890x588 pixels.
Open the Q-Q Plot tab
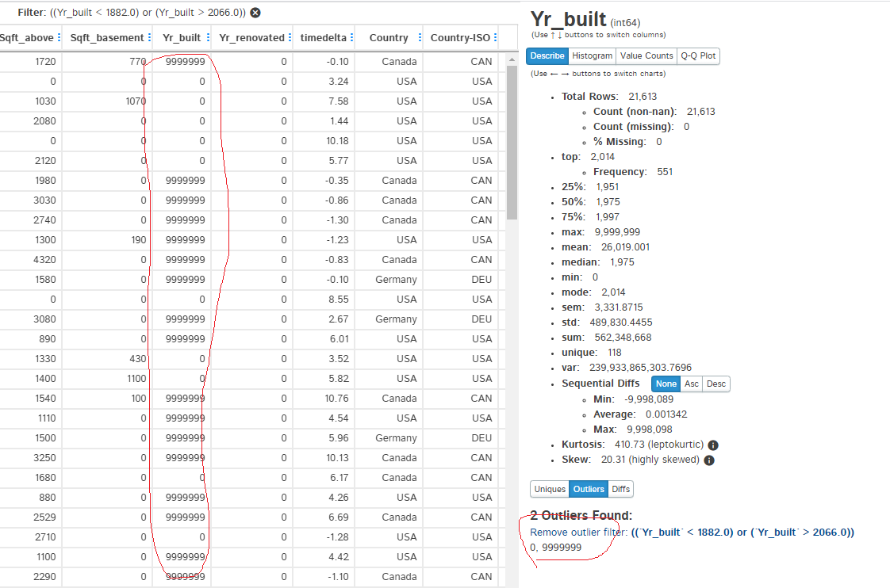pos(698,55)
